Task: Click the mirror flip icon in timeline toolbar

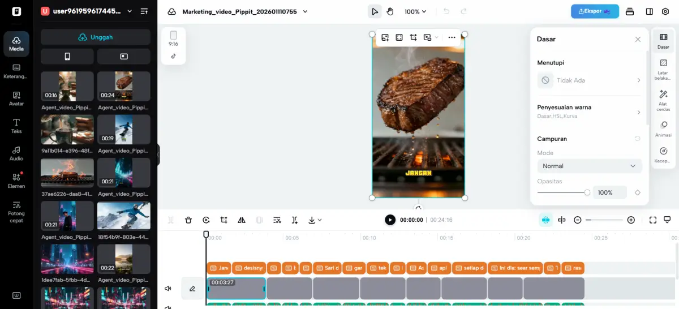Action: pos(242,220)
